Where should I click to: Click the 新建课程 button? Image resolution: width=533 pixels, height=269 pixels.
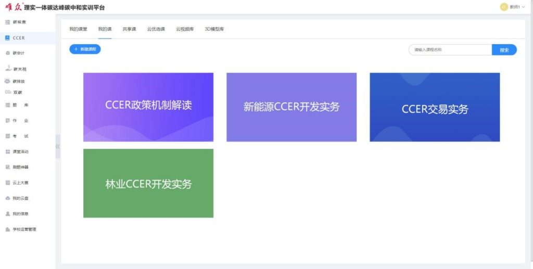[85, 49]
